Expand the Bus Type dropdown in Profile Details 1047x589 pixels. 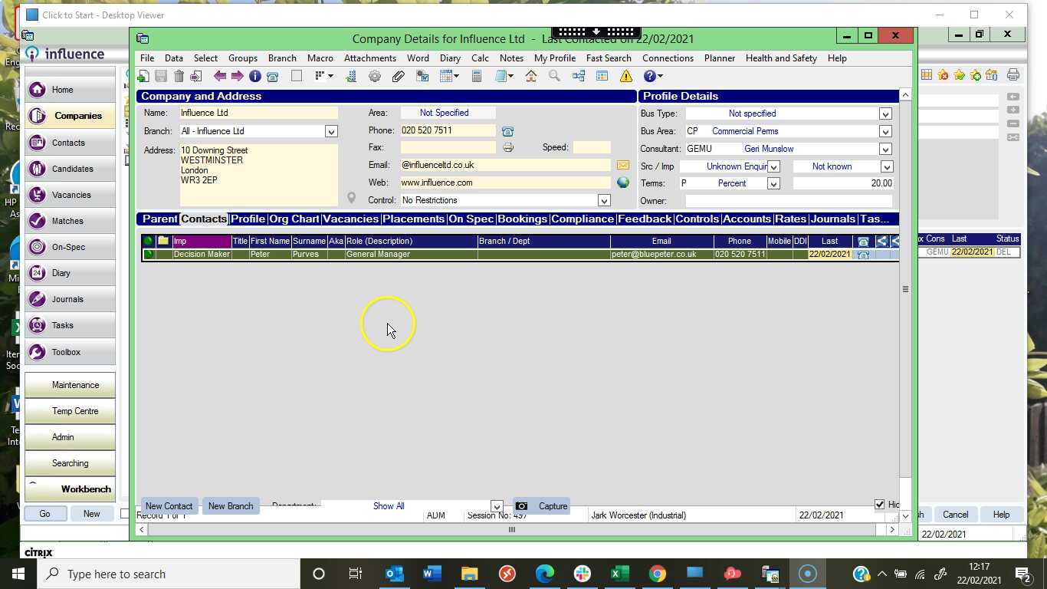tap(885, 113)
